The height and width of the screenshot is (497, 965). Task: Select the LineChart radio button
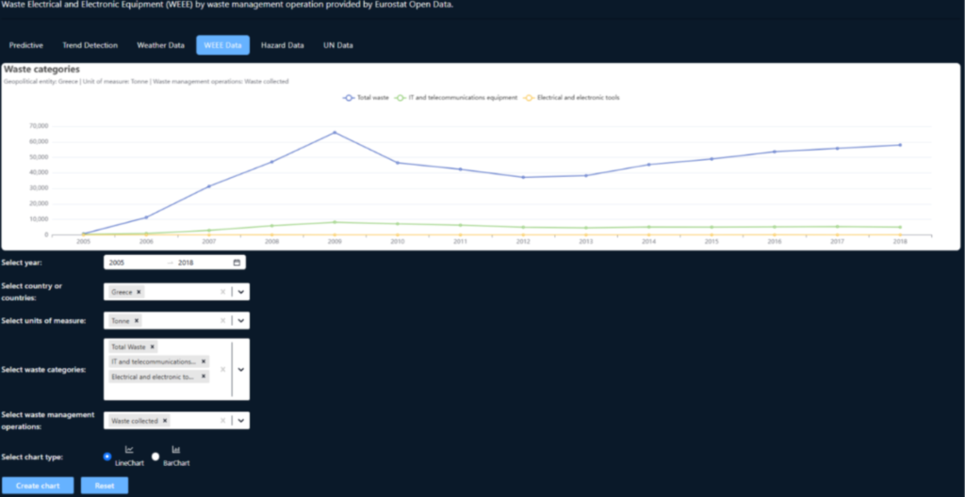pyautogui.click(x=107, y=457)
